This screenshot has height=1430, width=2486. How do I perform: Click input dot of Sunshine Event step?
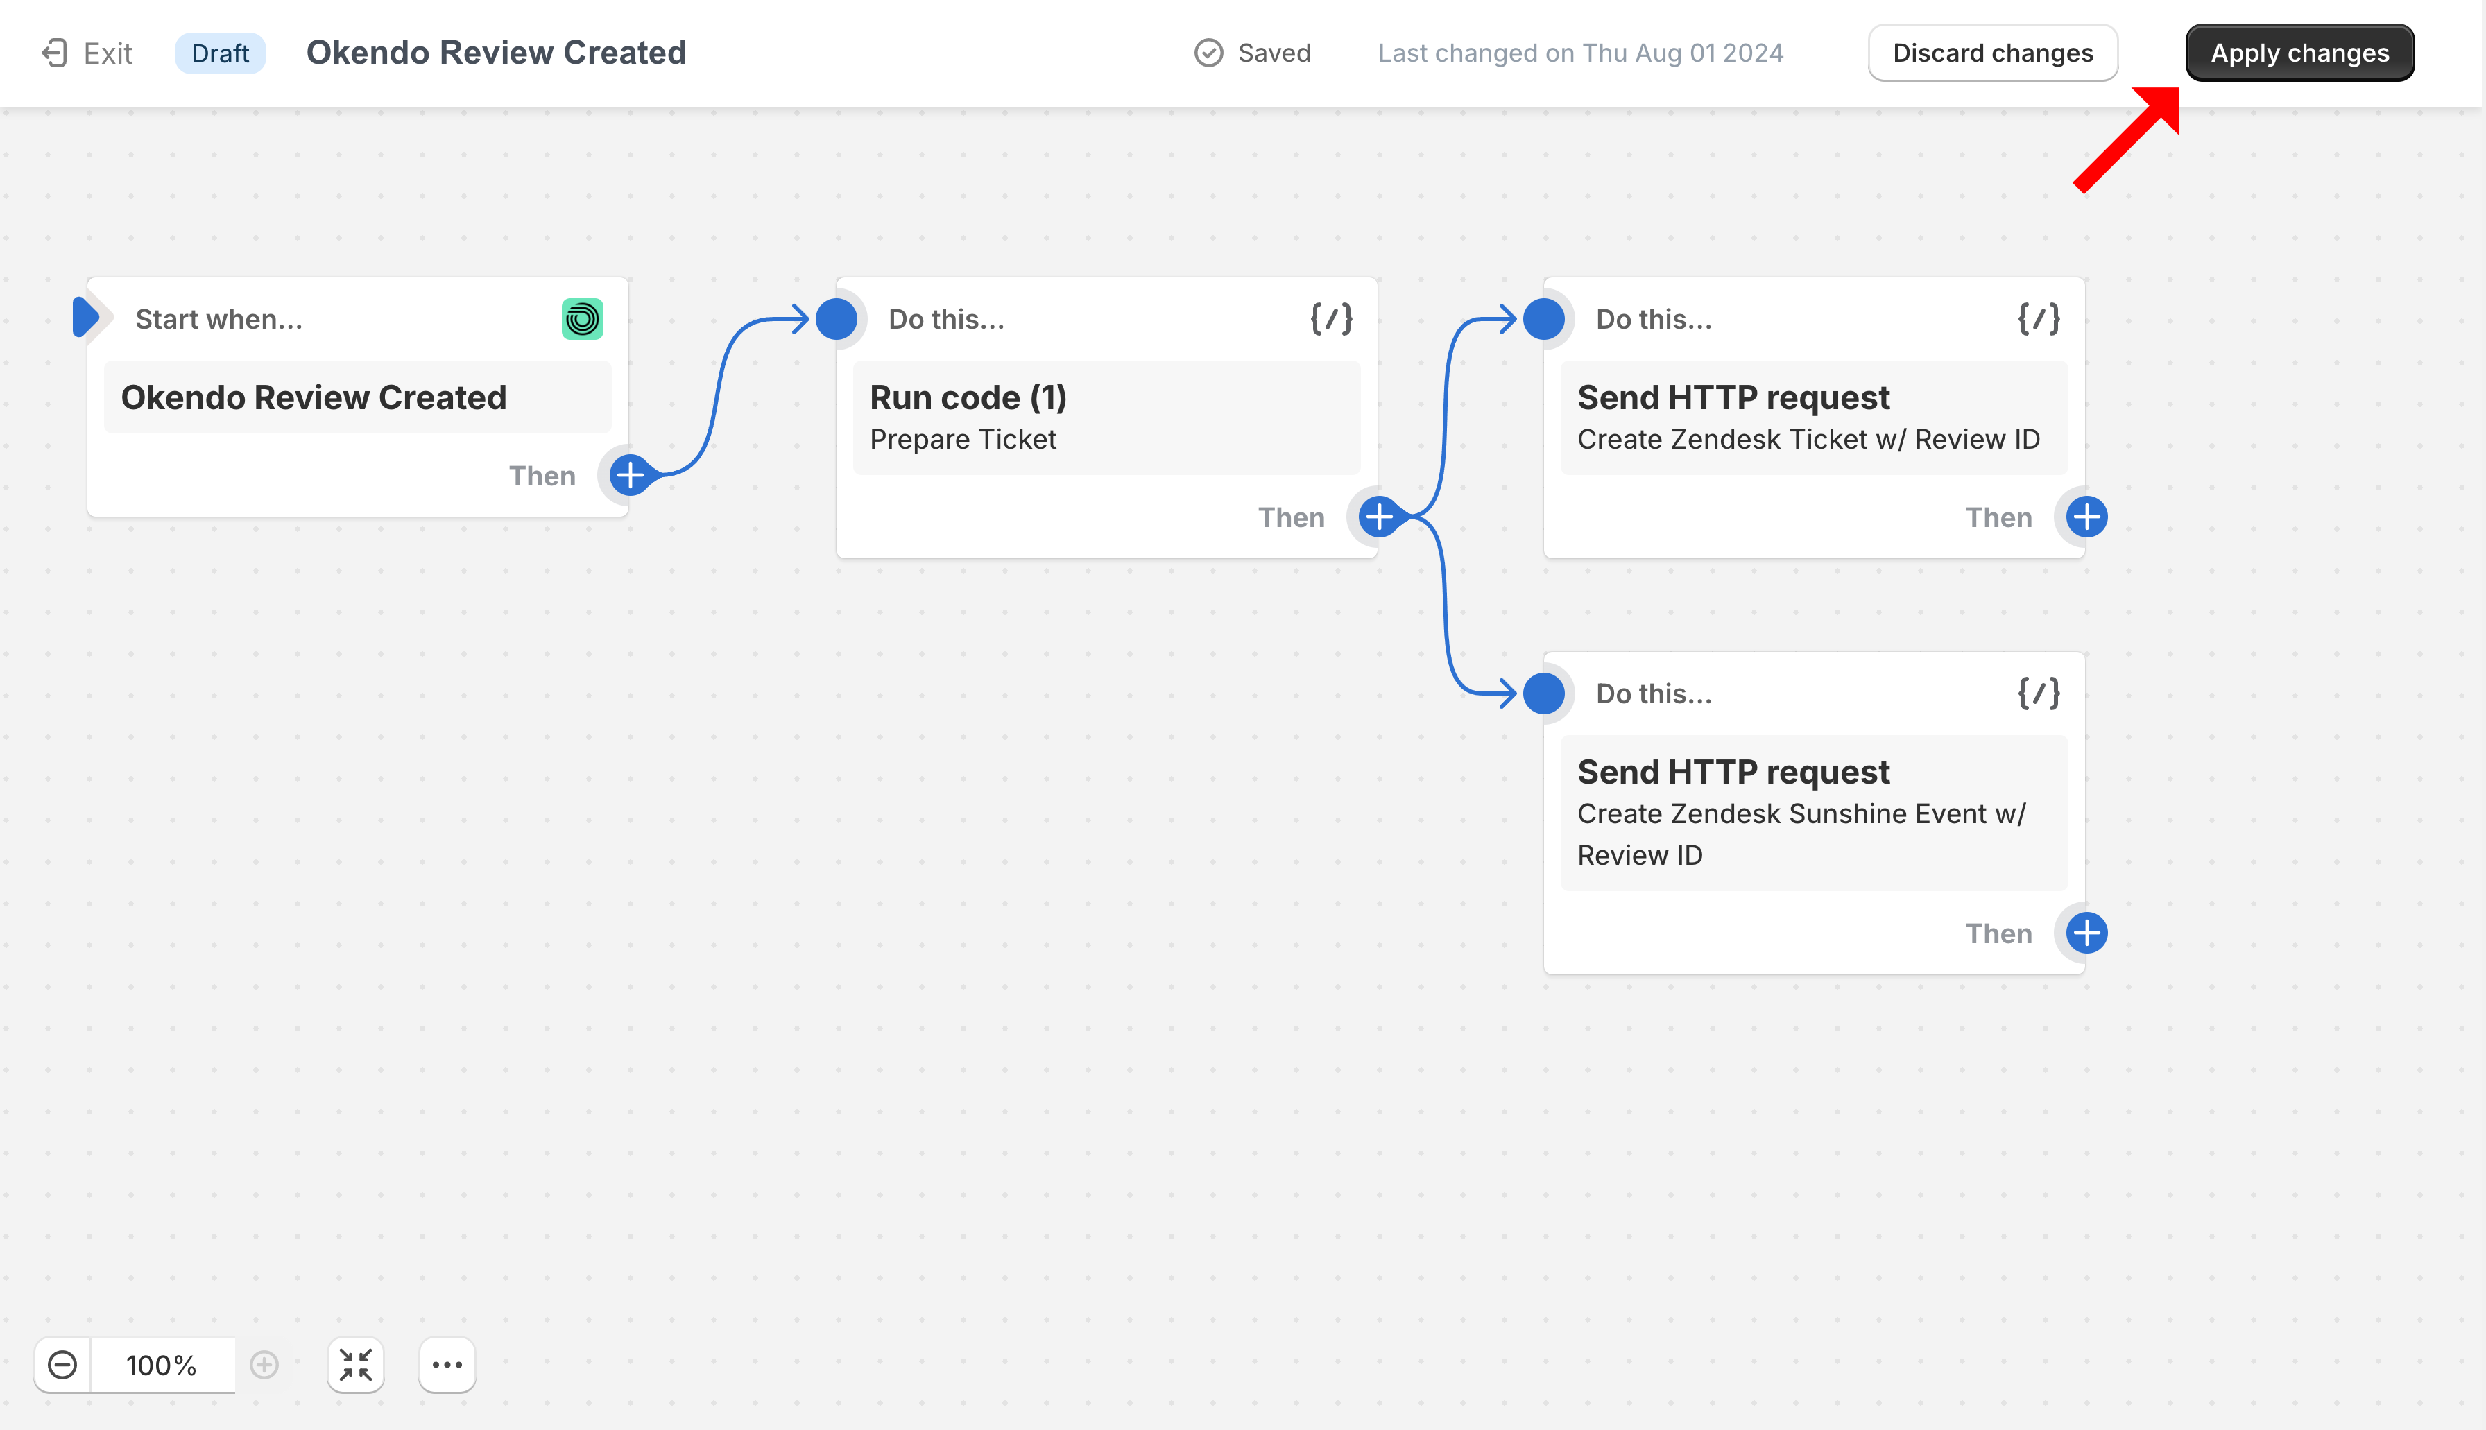[1544, 694]
